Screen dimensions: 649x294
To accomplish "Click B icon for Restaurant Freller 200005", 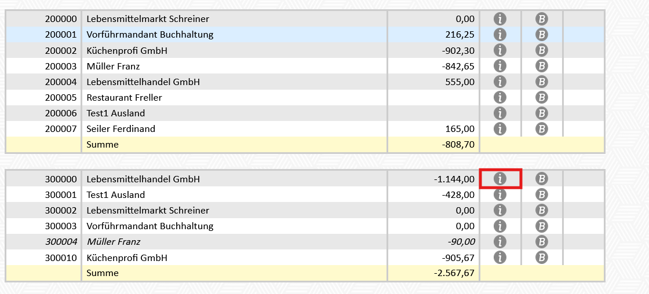I will pyautogui.click(x=541, y=97).
